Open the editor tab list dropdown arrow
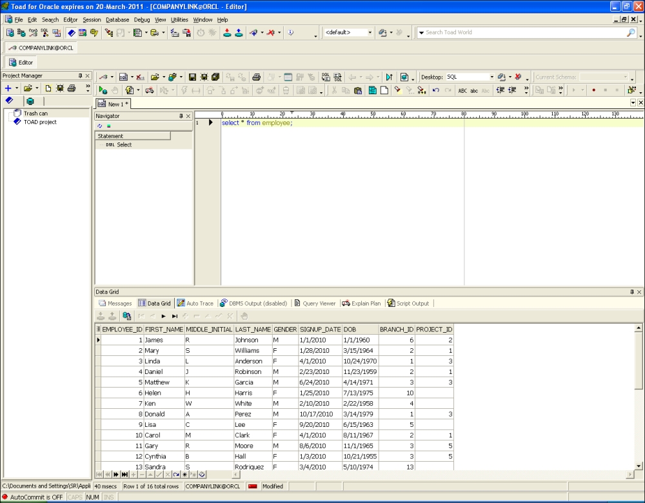 [633, 103]
